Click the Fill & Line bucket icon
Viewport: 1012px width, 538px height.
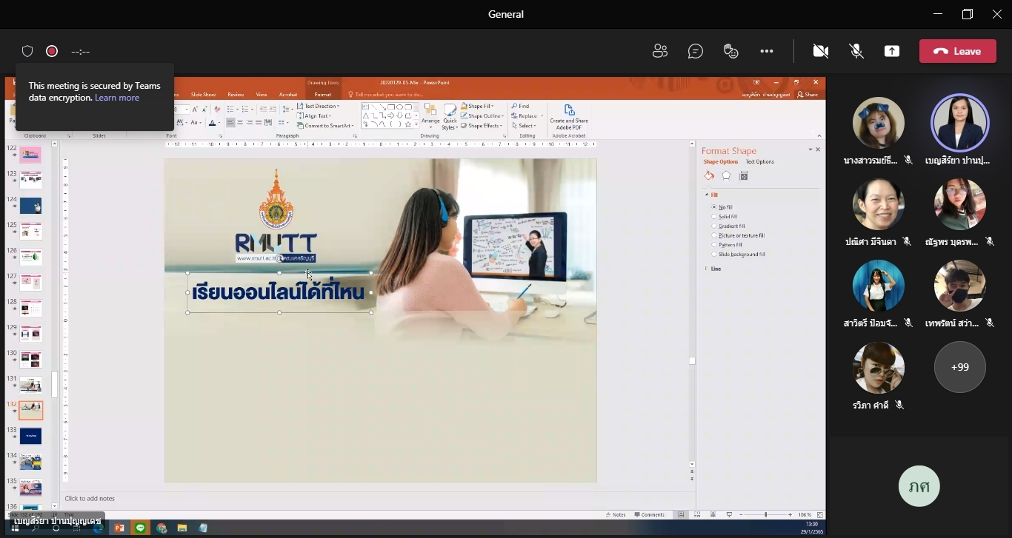coord(709,176)
